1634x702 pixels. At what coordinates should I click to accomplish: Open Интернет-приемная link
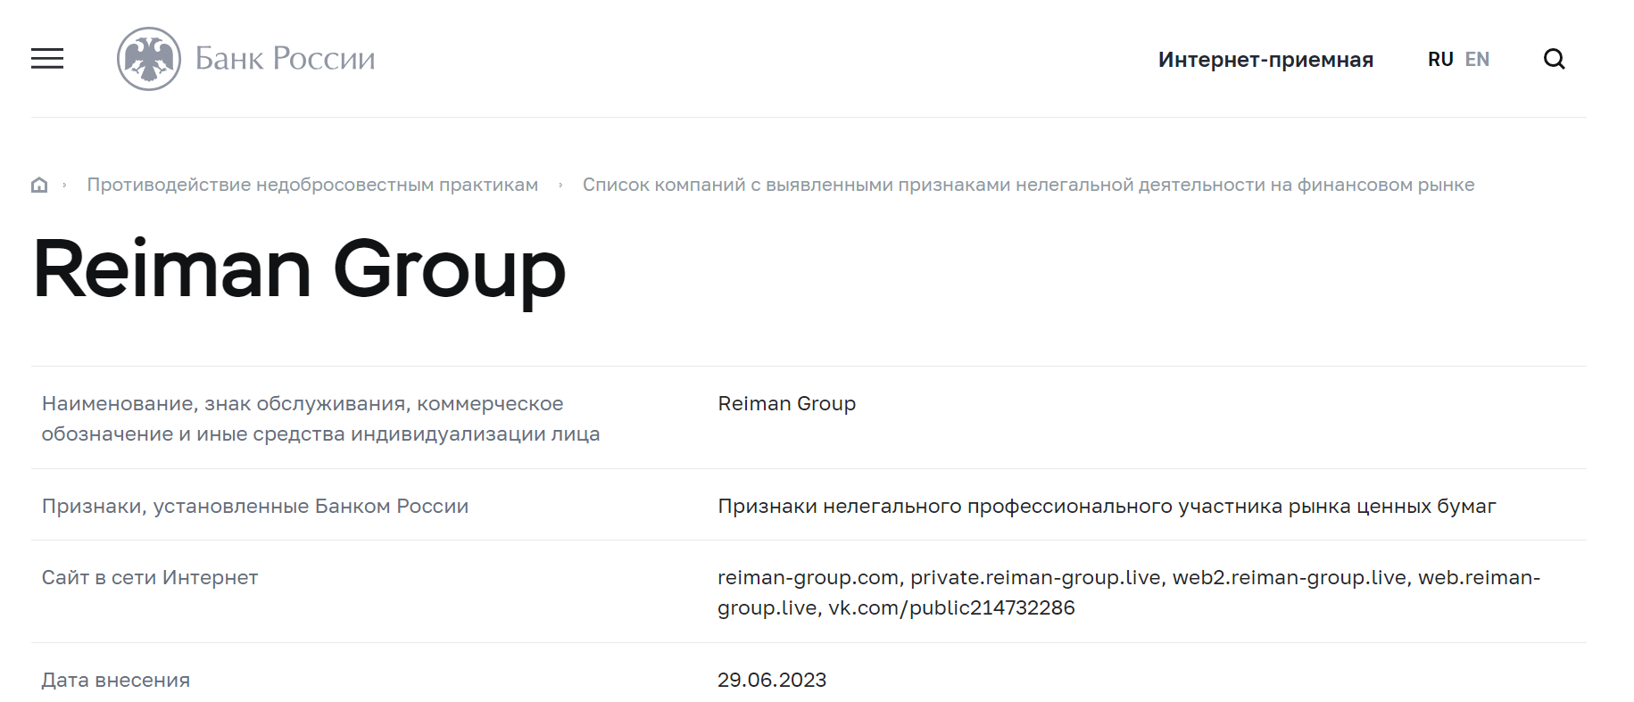tap(1265, 60)
